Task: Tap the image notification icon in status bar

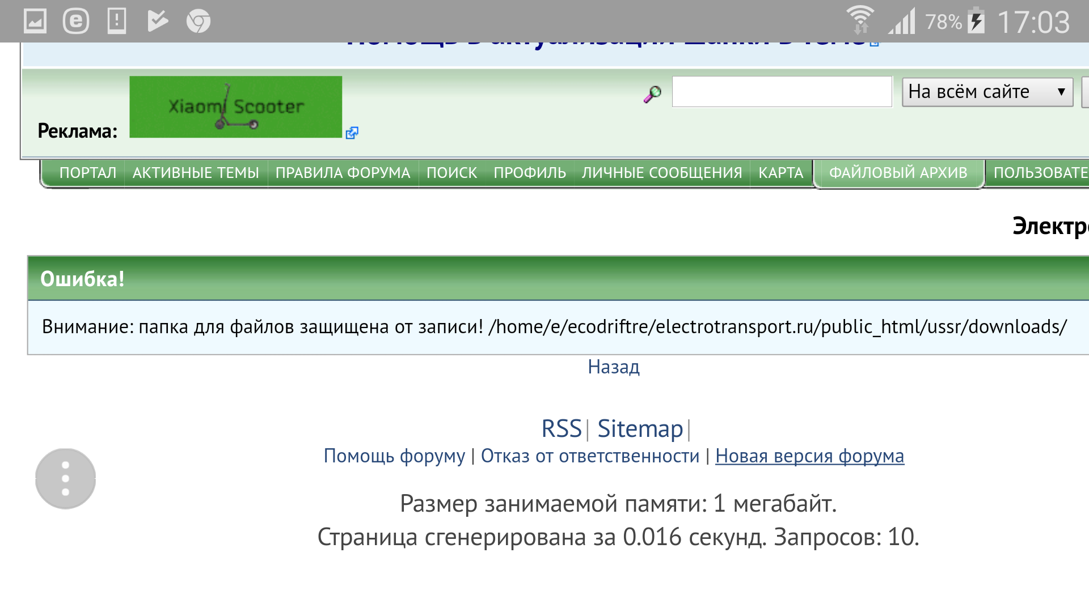Action: [x=35, y=22]
